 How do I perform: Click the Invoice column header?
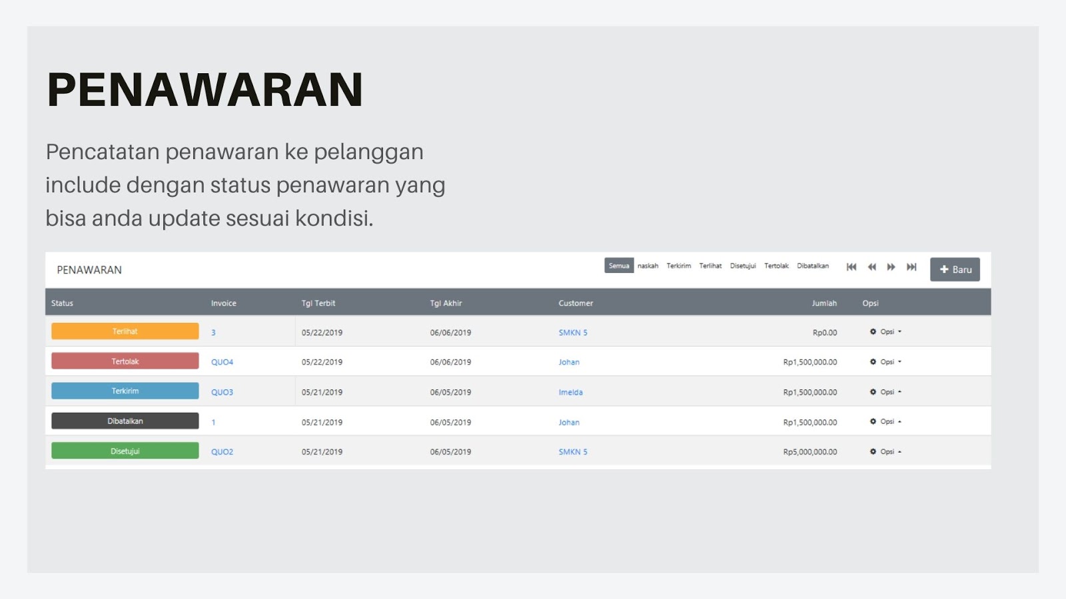224,303
